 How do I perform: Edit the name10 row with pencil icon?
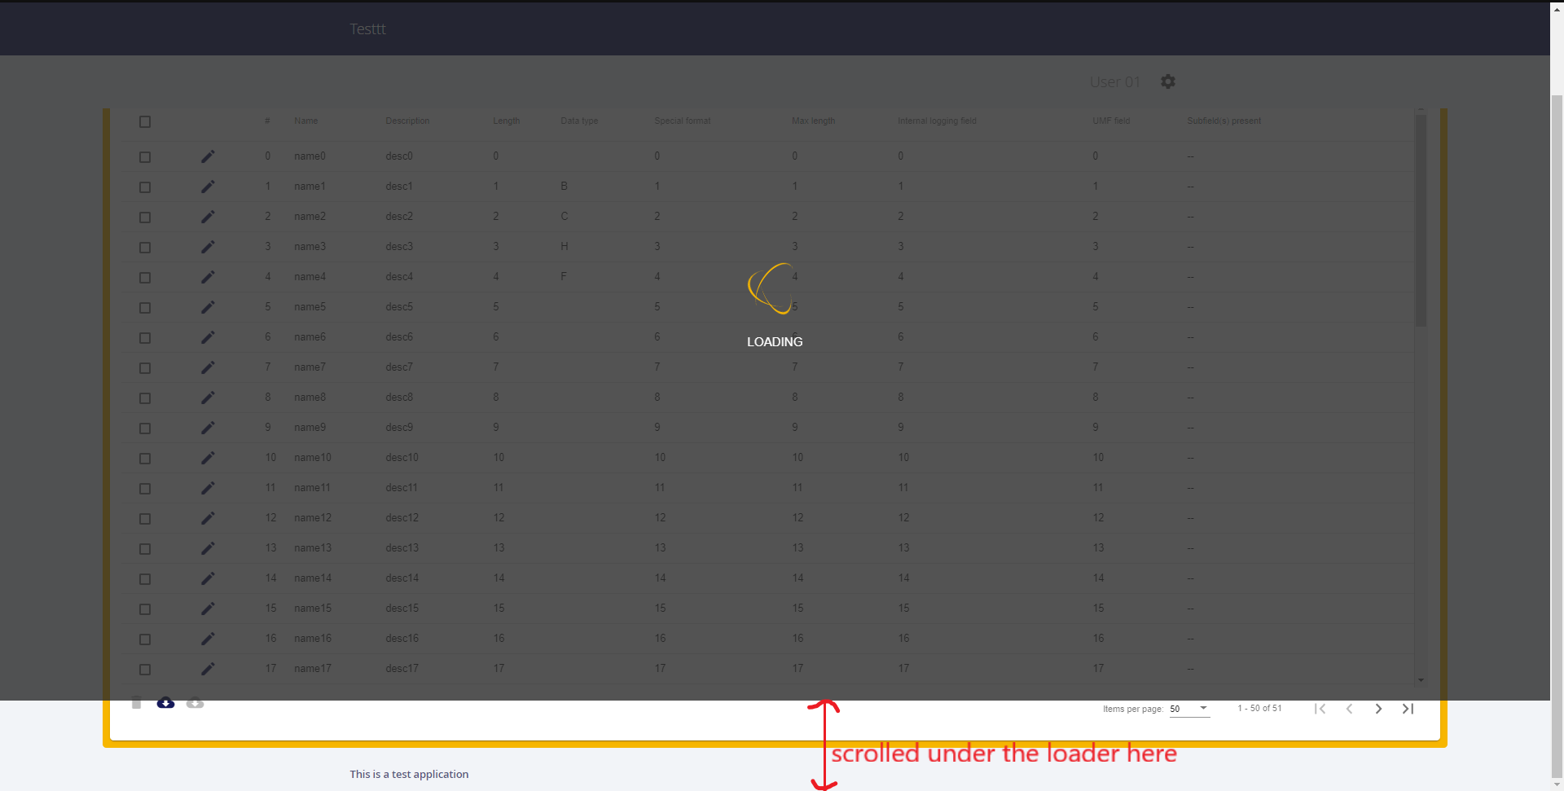208,458
